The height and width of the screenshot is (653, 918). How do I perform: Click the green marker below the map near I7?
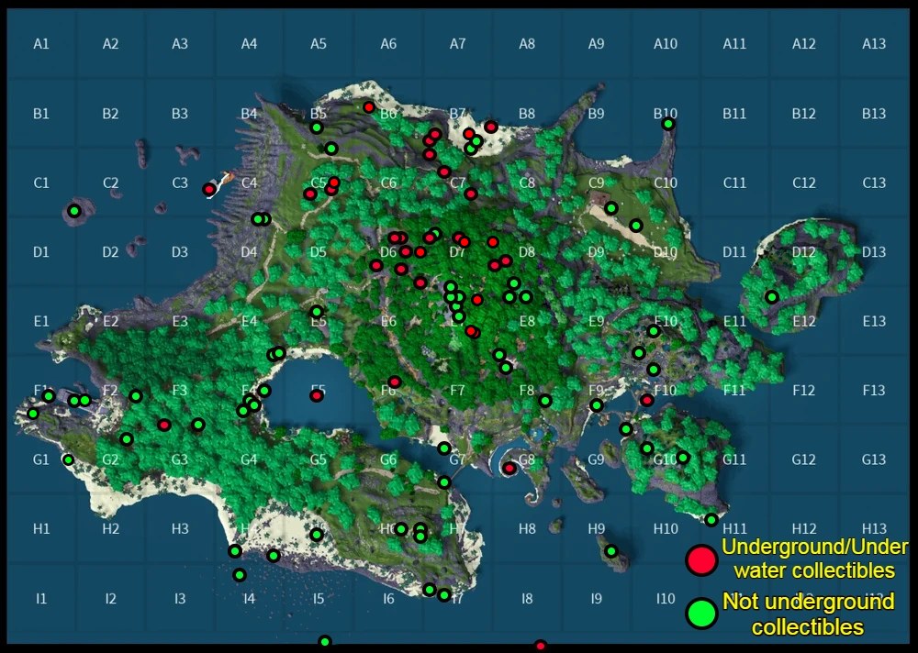click(x=324, y=640)
